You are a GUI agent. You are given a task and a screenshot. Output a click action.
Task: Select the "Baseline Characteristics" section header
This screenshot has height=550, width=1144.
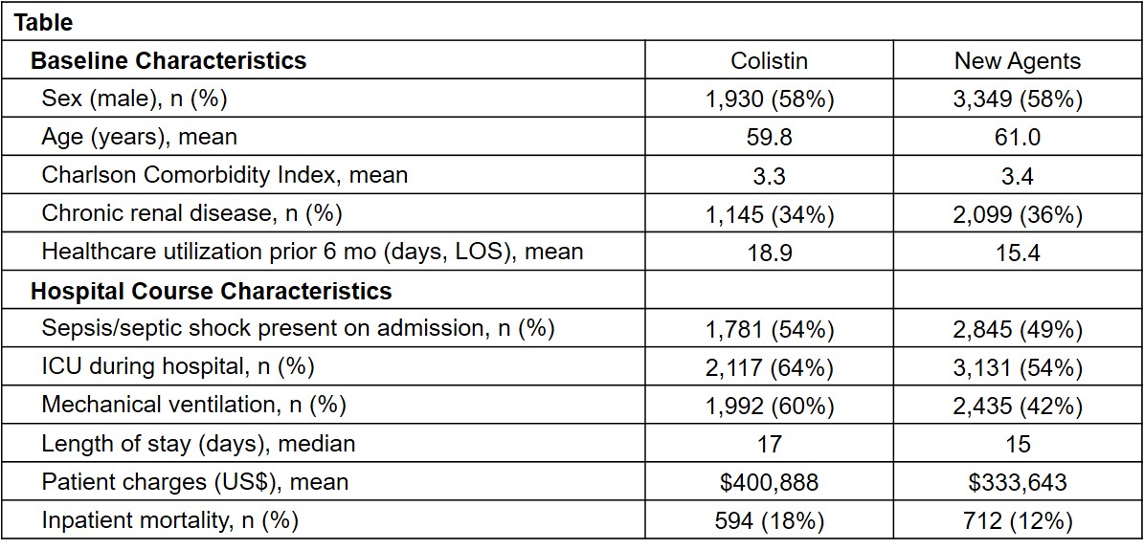point(168,61)
